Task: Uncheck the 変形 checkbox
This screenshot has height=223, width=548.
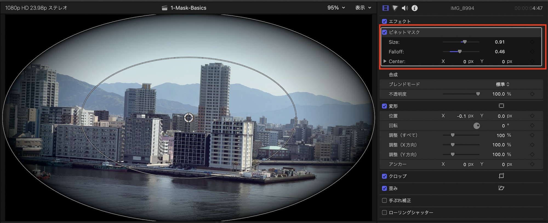Action: 384,106
